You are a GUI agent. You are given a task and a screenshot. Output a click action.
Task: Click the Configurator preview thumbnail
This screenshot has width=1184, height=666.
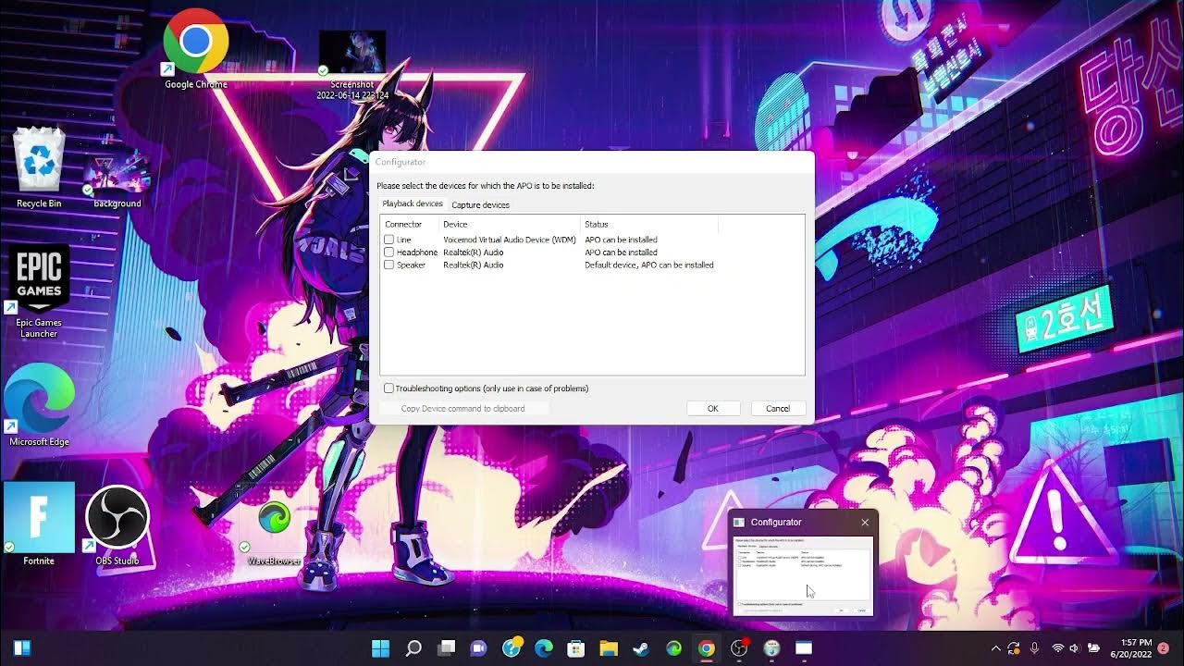pos(803,575)
